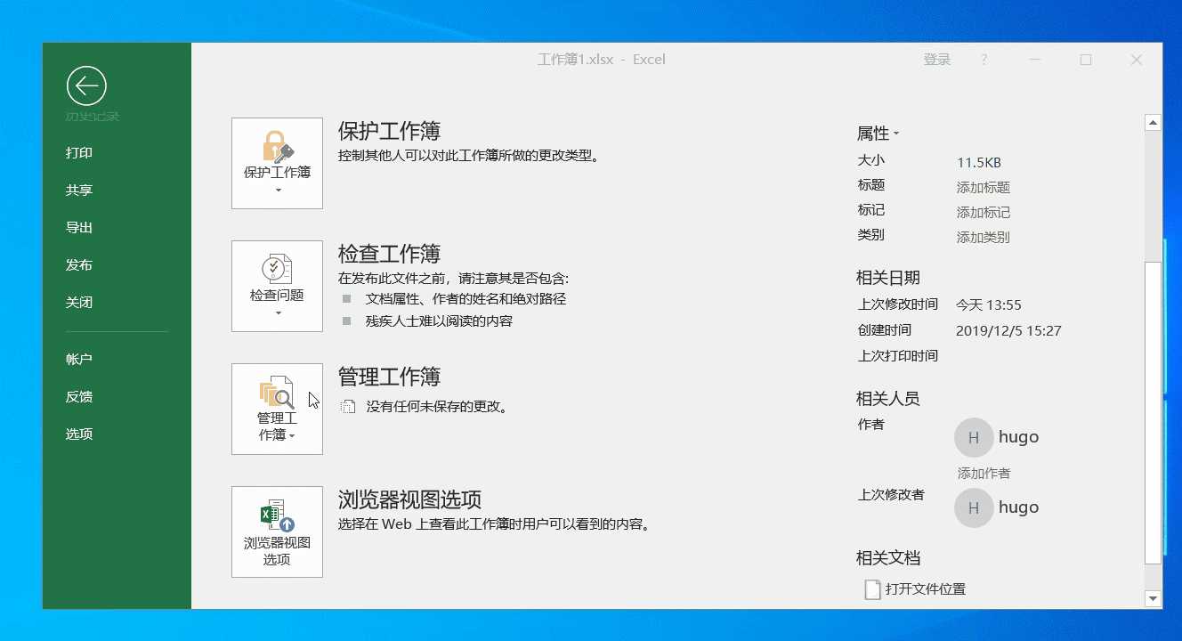
Task: Click 添加标记 field
Action: point(984,213)
